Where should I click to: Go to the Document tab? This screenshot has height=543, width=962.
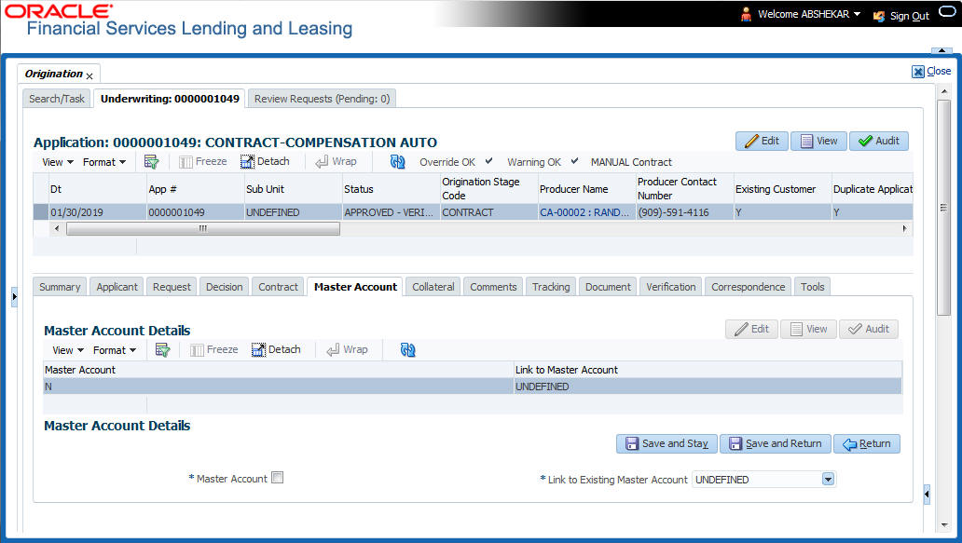pyautogui.click(x=608, y=287)
